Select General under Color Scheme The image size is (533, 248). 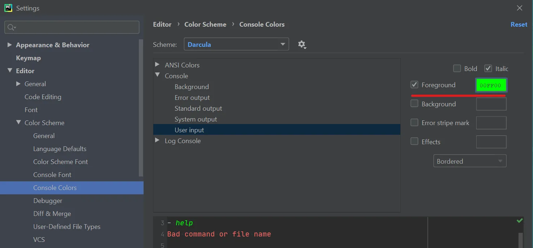tap(44, 136)
